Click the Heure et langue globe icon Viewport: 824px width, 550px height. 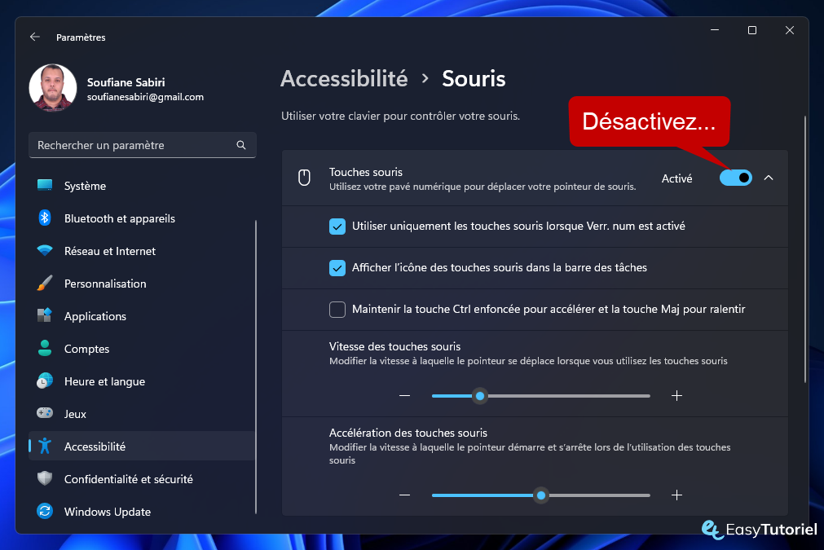[x=45, y=381]
